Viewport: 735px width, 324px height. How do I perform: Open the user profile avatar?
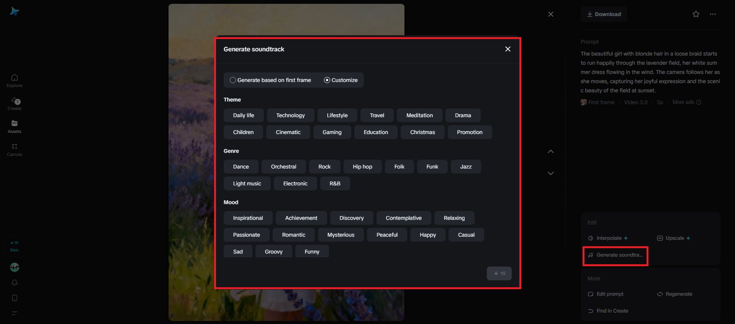point(15,267)
